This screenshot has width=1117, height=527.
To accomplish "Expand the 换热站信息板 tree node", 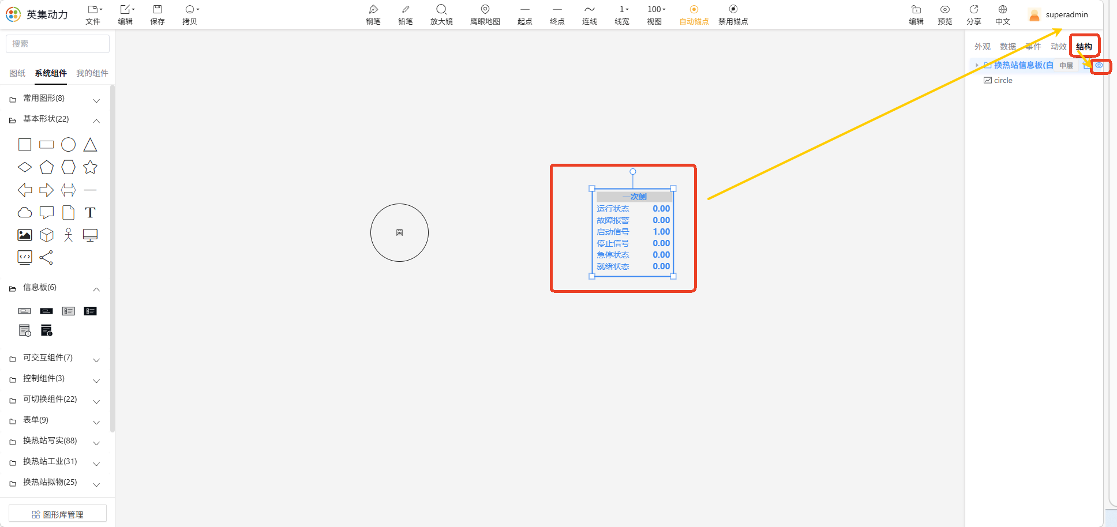I will (976, 65).
